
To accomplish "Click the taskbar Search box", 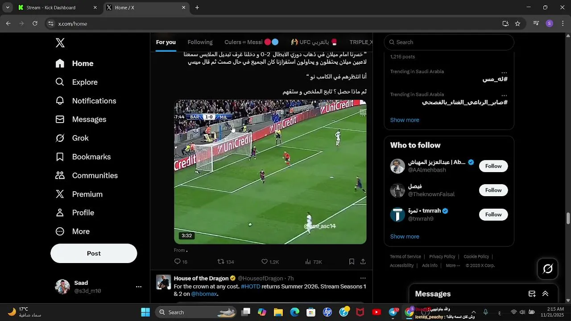I will (x=195, y=312).
